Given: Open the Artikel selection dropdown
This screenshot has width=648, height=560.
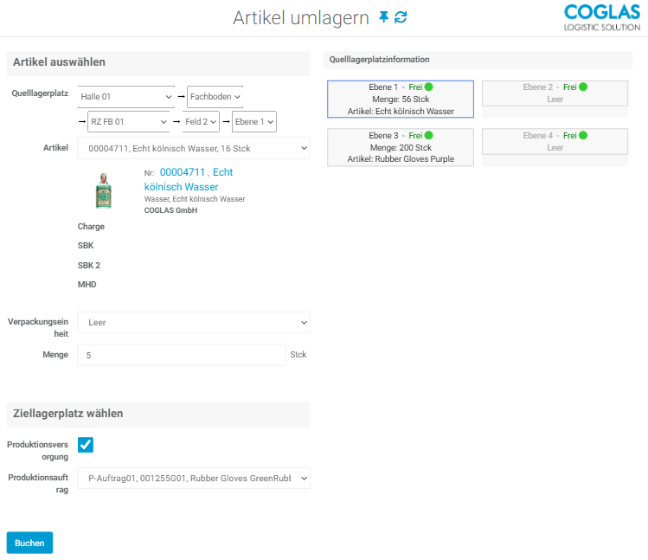Looking at the screenshot, I should 193,149.
